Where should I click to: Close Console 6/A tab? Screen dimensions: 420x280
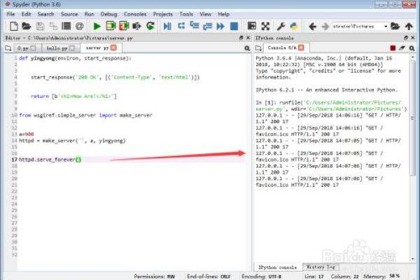(301, 48)
